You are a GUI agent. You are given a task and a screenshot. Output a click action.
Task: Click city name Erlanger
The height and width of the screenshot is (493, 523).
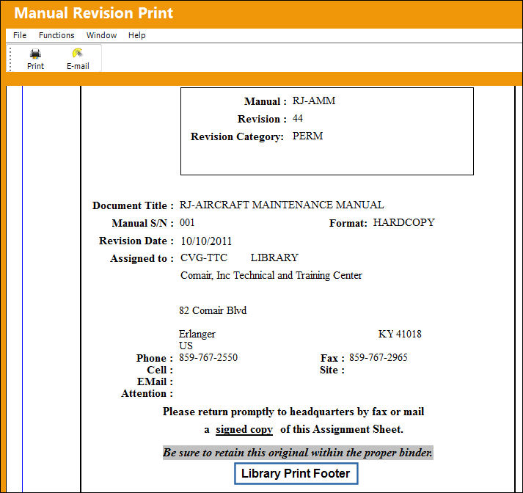pos(197,334)
